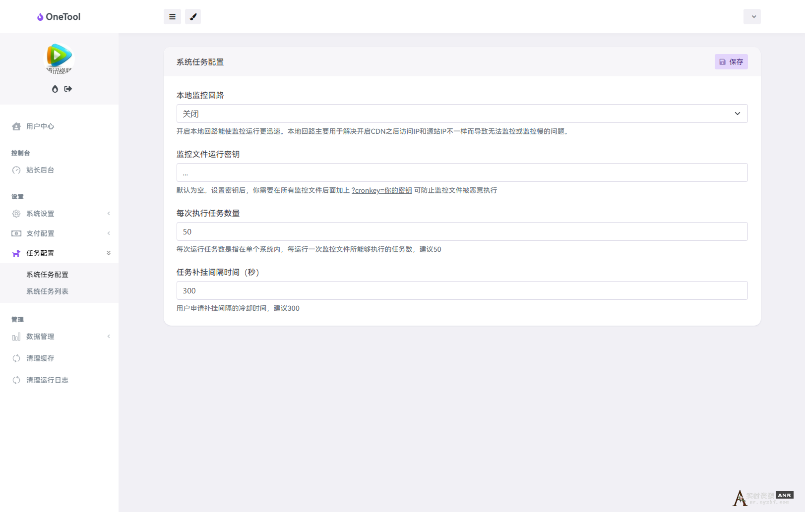Click the 用户中心 home icon
The height and width of the screenshot is (512, 805).
[16, 126]
